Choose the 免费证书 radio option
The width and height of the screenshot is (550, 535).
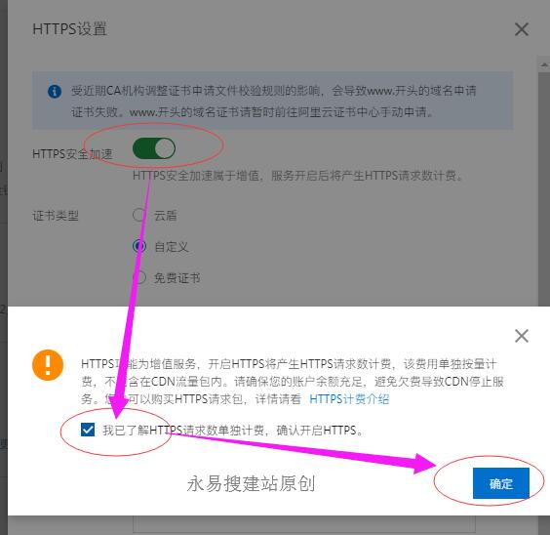tap(140, 277)
